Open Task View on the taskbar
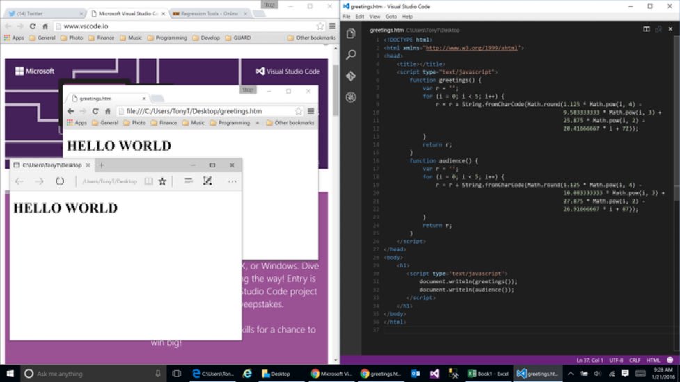The image size is (680, 382). [x=177, y=374]
